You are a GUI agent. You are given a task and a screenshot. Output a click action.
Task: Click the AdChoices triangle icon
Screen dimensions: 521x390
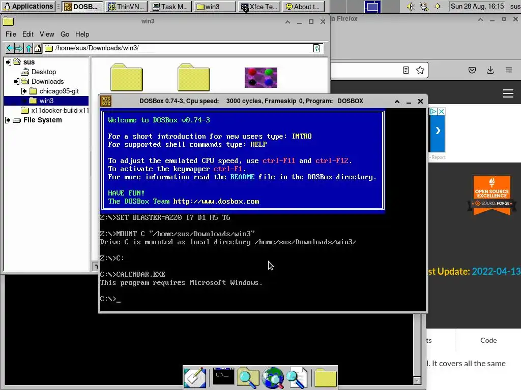(x=433, y=111)
